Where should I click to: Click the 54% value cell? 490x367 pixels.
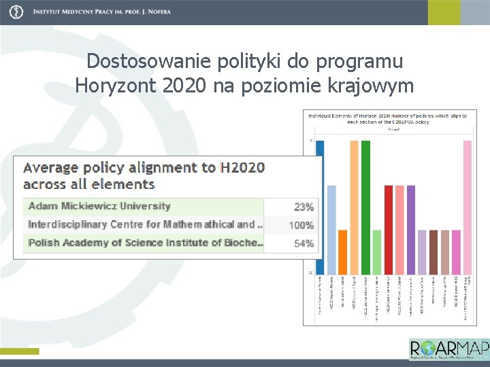291,243
